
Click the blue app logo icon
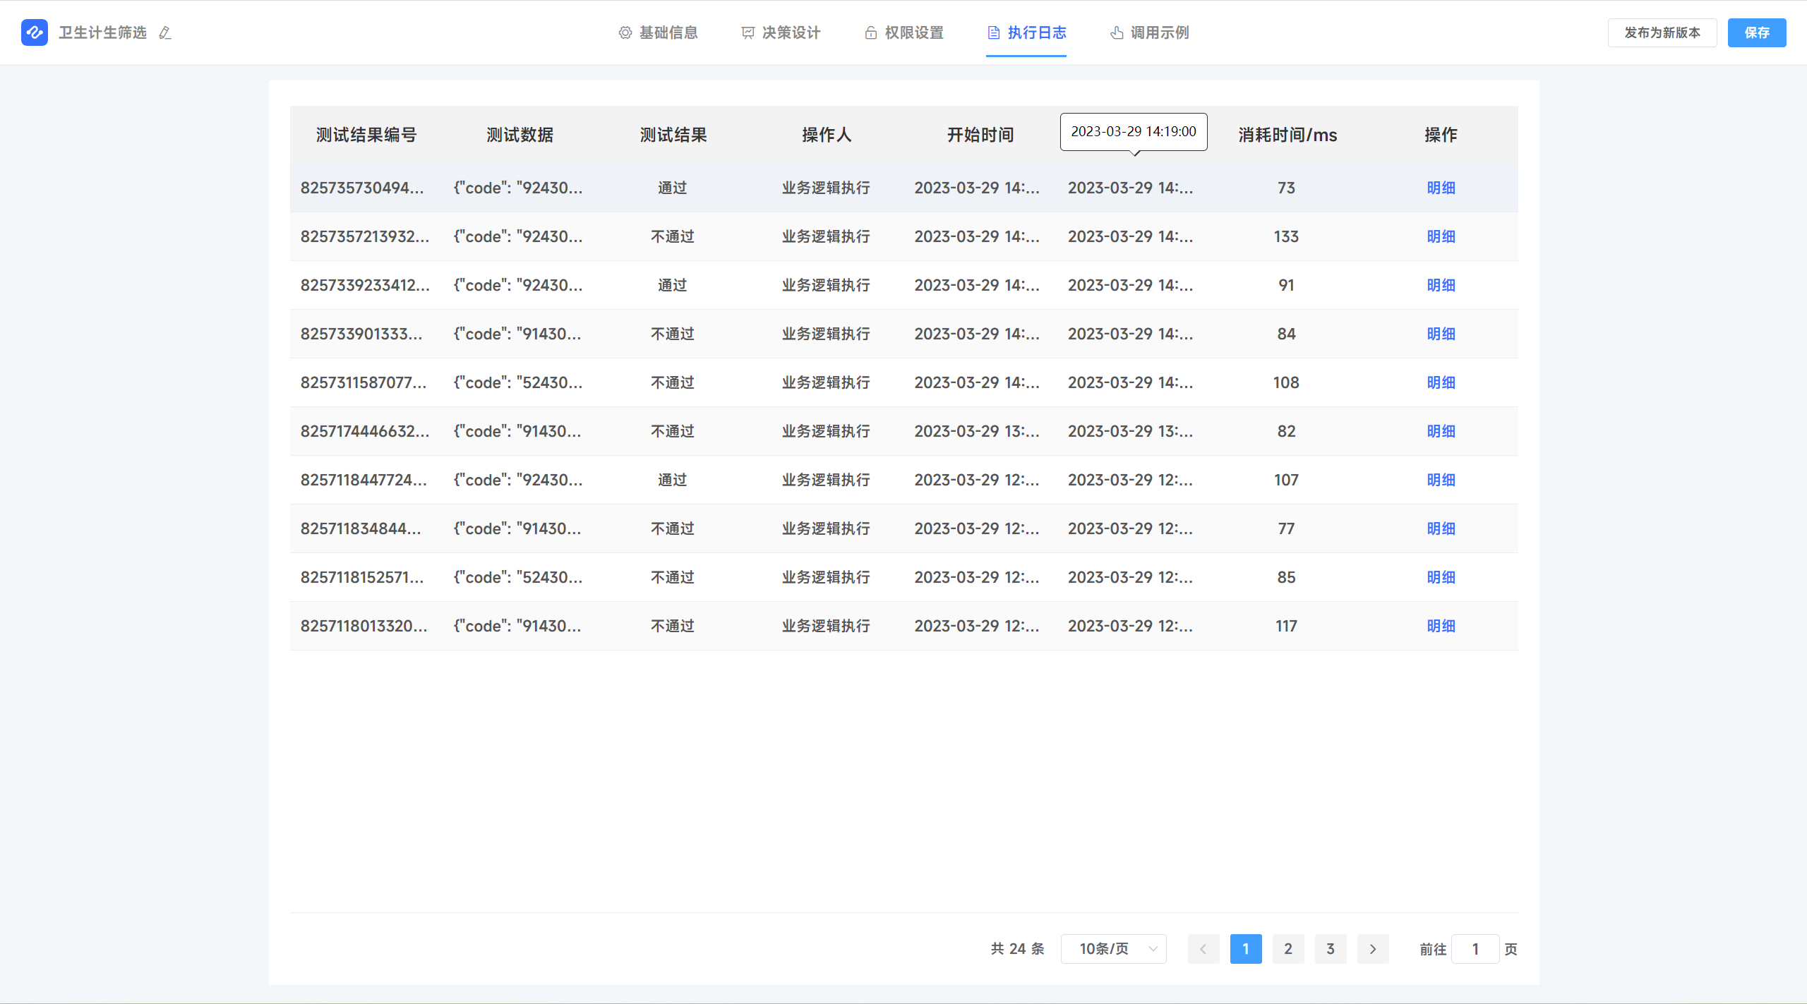pos(34,32)
